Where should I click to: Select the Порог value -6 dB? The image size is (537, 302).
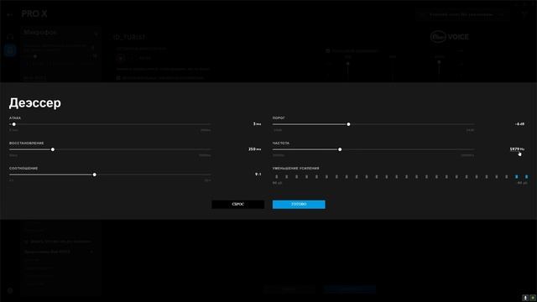coord(519,124)
